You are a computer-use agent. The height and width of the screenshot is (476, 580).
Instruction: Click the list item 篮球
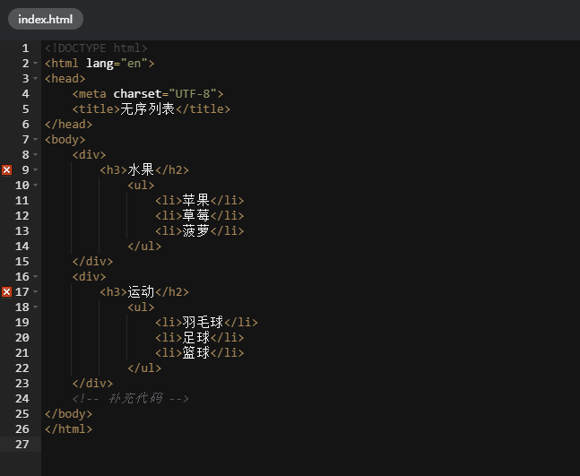click(x=195, y=352)
